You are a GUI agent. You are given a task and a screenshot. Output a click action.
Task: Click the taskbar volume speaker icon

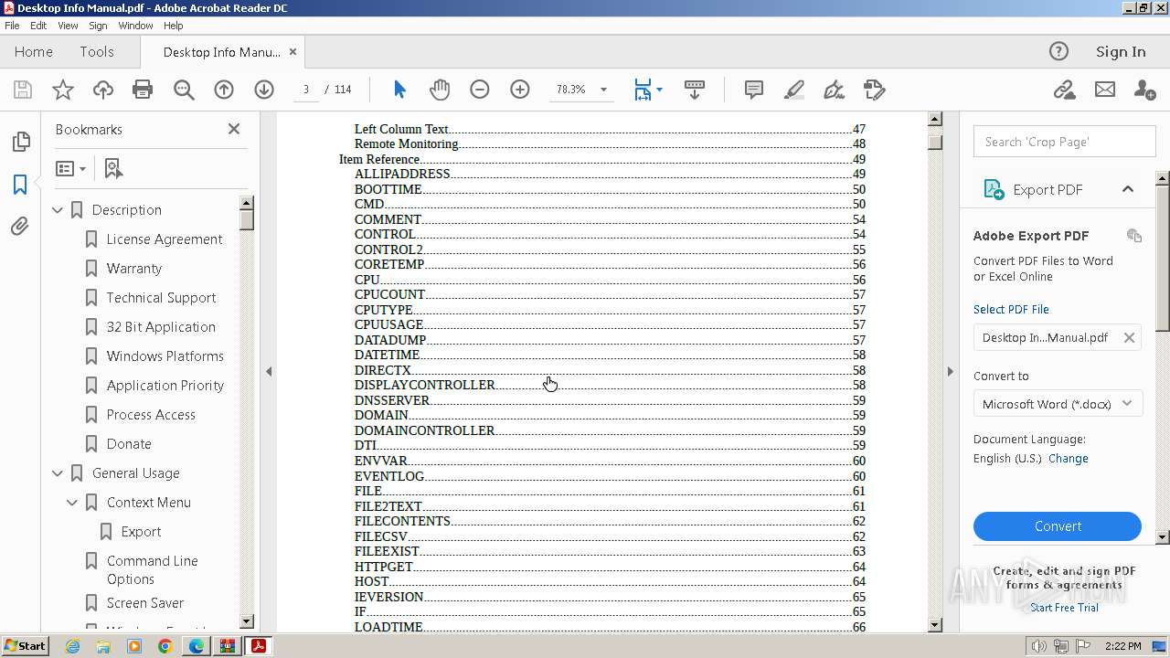pyautogui.click(x=1039, y=646)
